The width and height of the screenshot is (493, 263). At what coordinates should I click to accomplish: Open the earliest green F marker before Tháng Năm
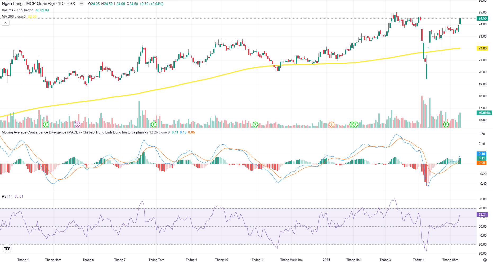46,124
